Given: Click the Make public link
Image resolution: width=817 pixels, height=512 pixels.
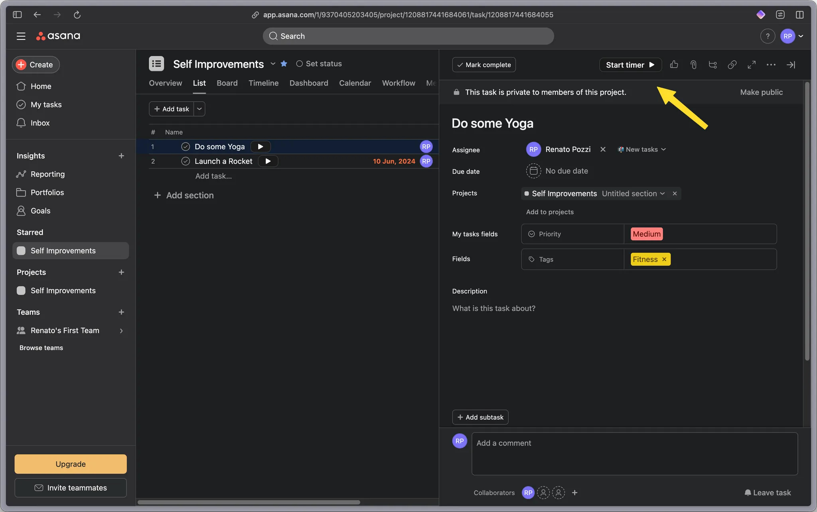Looking at the screenshot, I should (x=761, y=92).
